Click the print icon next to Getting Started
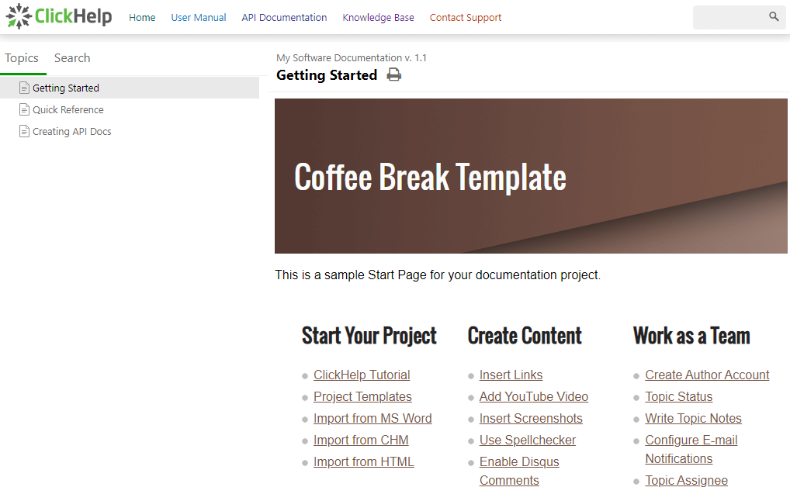 394,74
